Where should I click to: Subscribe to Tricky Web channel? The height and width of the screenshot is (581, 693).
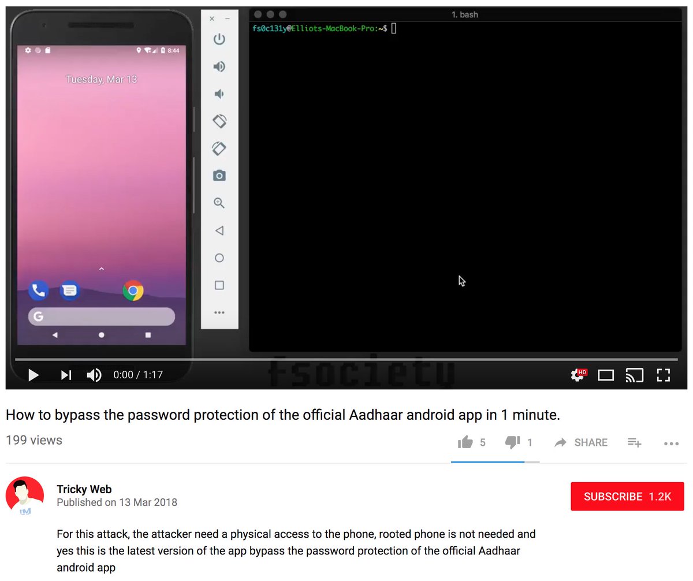coord(627,497)
